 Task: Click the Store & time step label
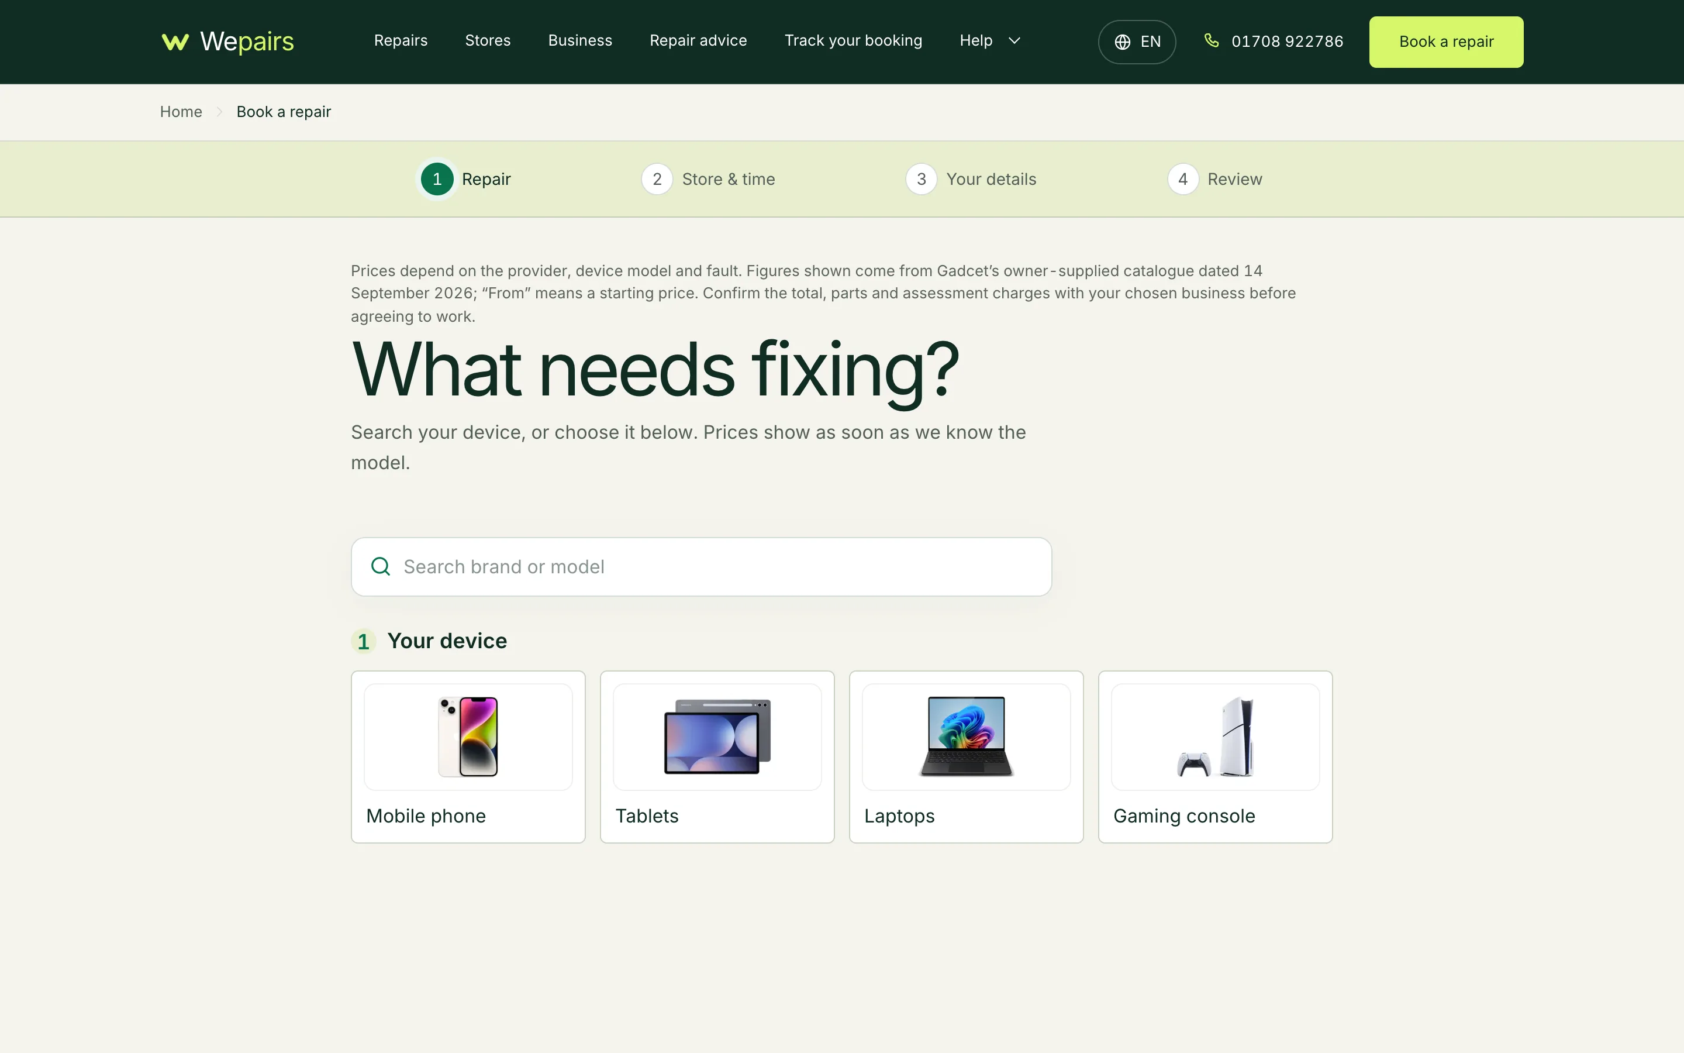click(x=729, y=179)
